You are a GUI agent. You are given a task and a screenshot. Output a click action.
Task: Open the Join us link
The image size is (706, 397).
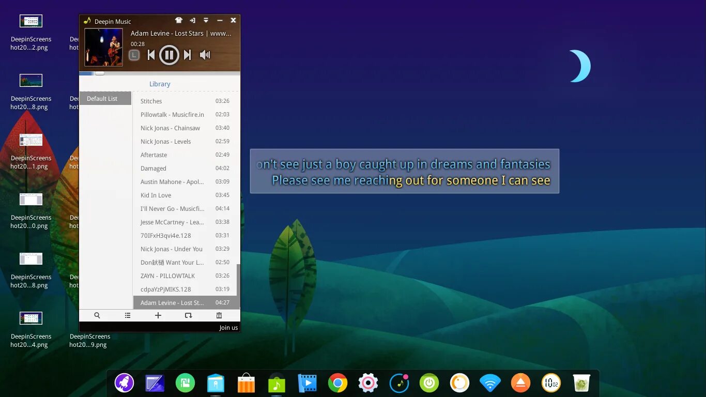228,328
